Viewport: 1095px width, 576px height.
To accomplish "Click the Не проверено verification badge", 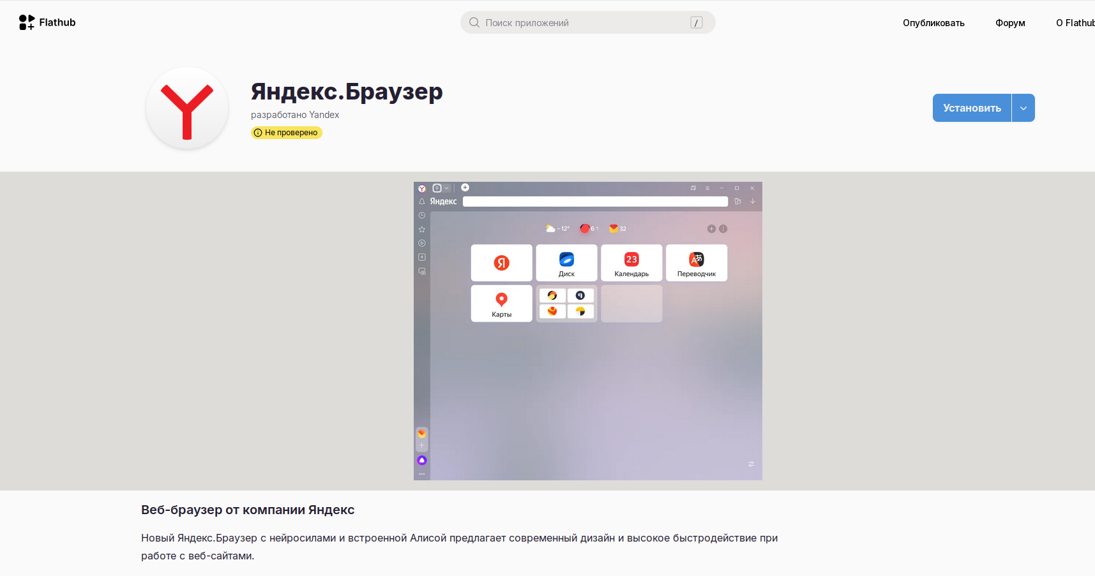I will coord(286,133).
